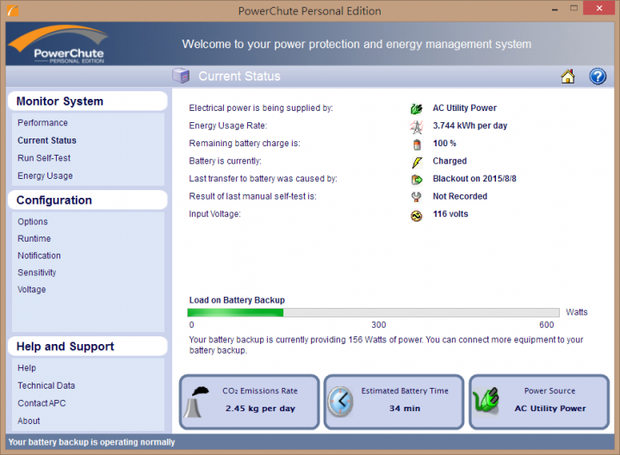Click the "Remaining battery charge is:" label

[245, 144]
